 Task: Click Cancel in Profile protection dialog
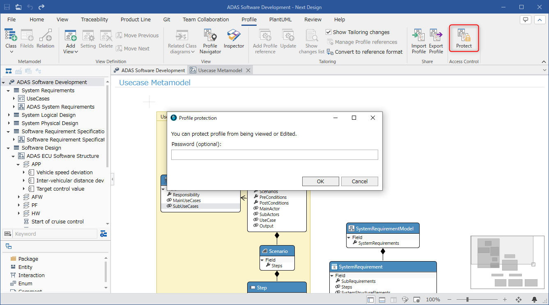(360, 181)
